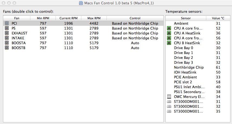Screen dimensions: 232x124
Task: Click the app fan icon in title bar
Action: (x=81, y=3)
